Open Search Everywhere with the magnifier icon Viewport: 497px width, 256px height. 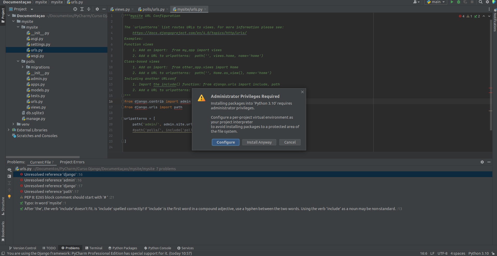pos(481,2)
